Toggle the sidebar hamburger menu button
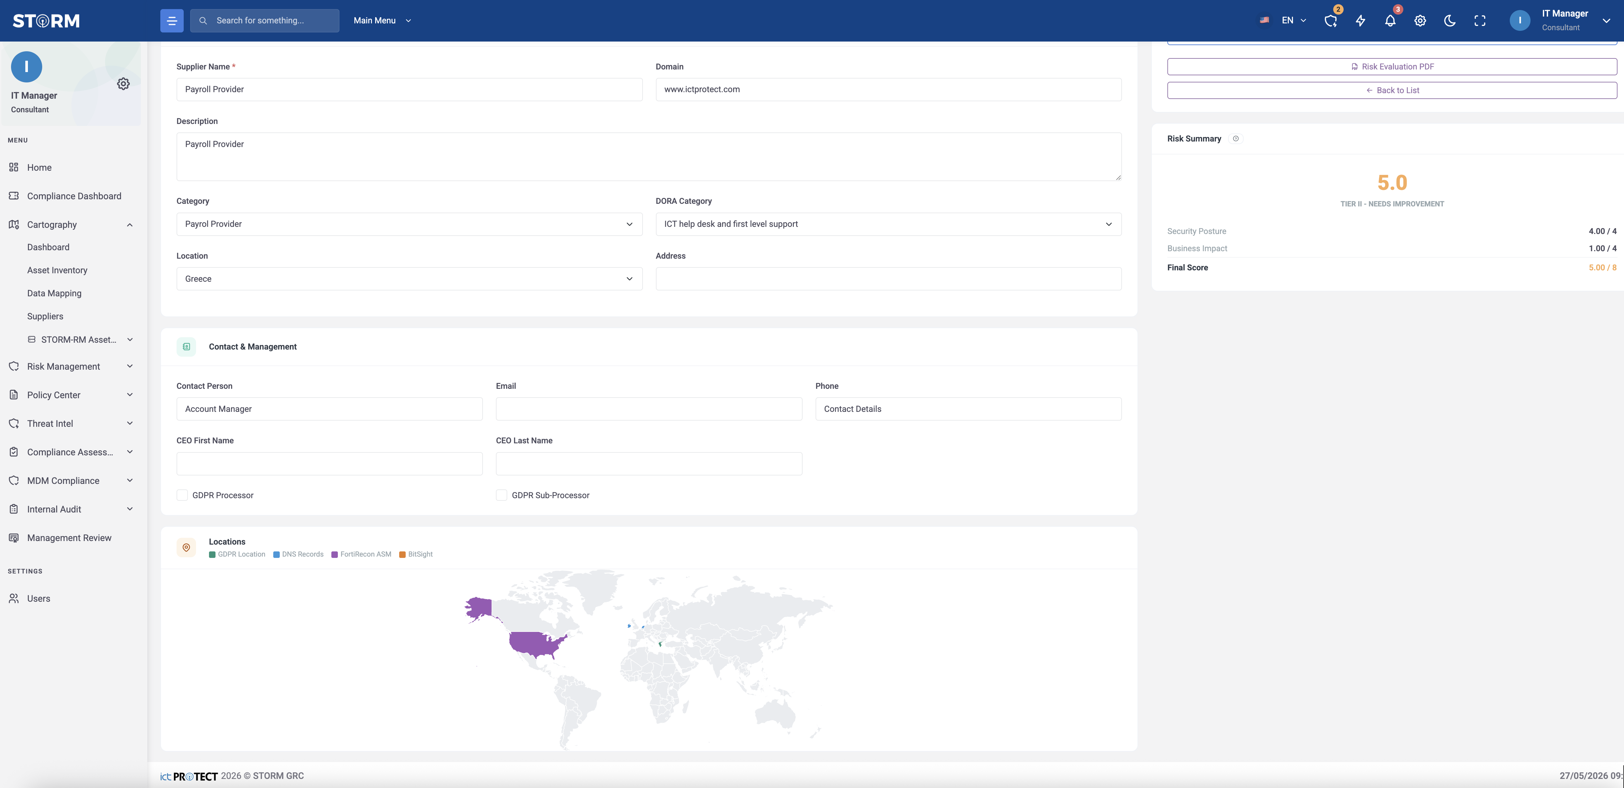The image size is (1624, 788). click(x=171, y=21)
